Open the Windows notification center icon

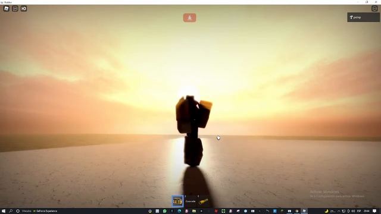click(374, 211)
